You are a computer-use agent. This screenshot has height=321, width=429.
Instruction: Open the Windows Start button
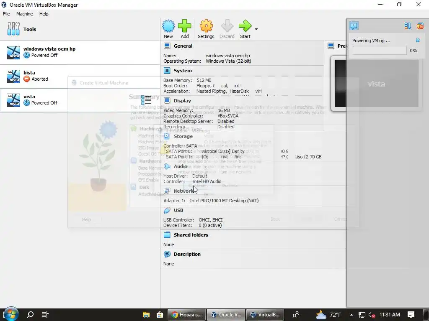[10, 314]
